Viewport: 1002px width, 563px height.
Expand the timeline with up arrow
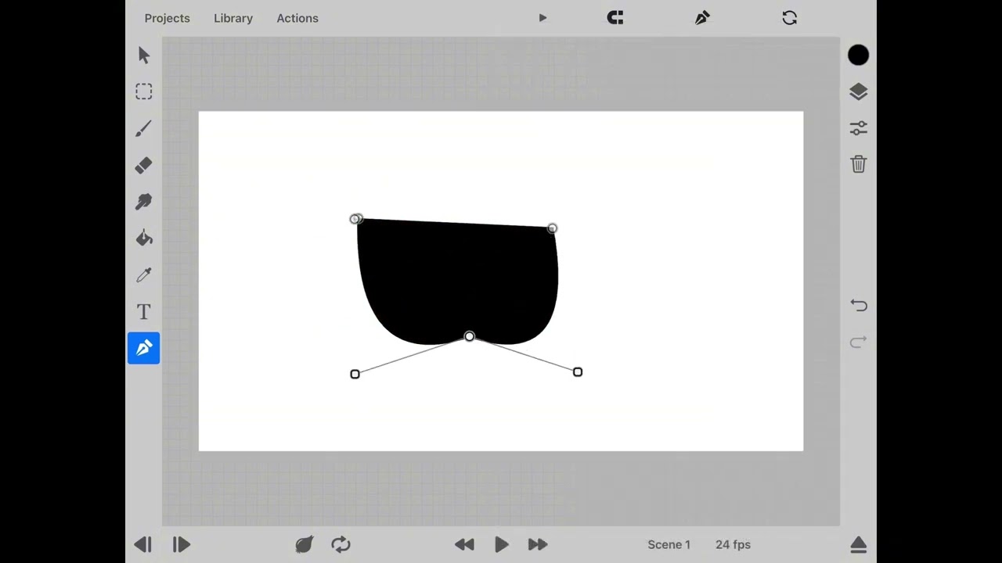[x=858, y=544]
